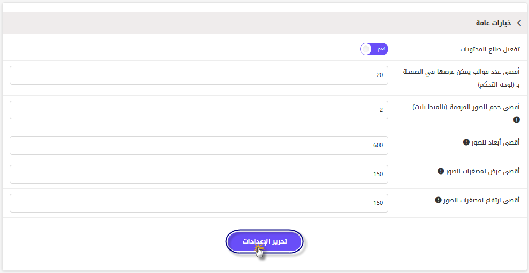529x273 pixels.
Task: Focus the max thumbnail height field
Action: [199, 203]
